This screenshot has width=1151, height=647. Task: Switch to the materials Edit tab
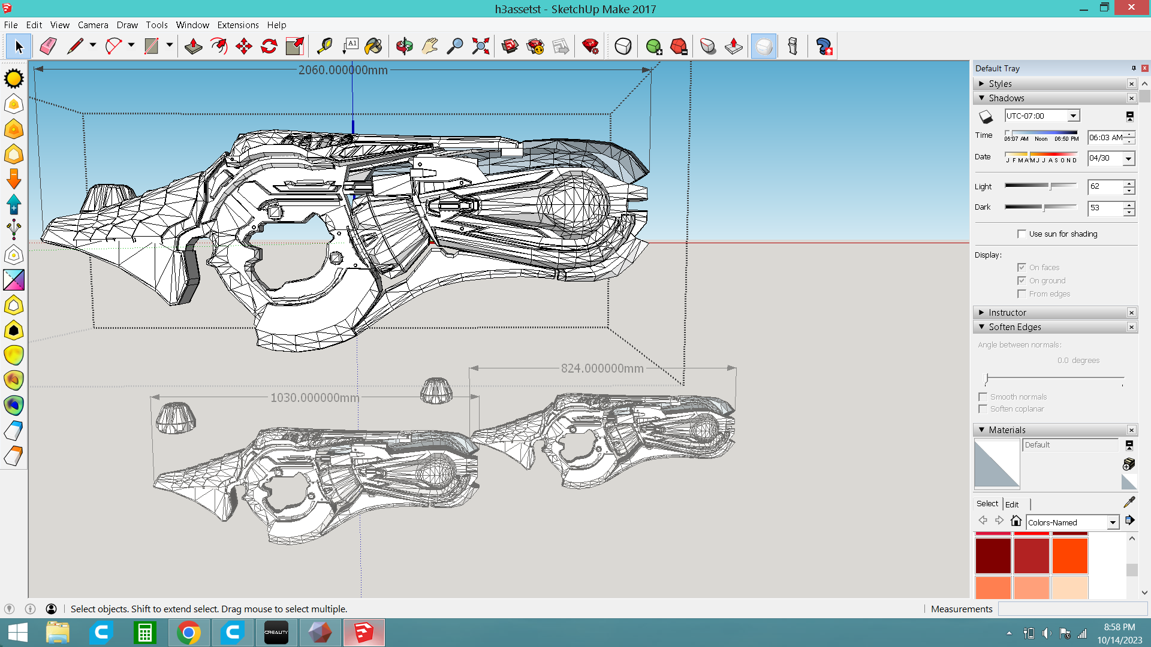(x=1012, y=504)
